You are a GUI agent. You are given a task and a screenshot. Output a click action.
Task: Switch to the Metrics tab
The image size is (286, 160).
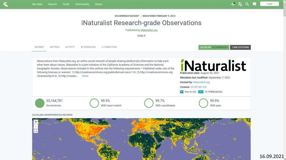[55, 47]
